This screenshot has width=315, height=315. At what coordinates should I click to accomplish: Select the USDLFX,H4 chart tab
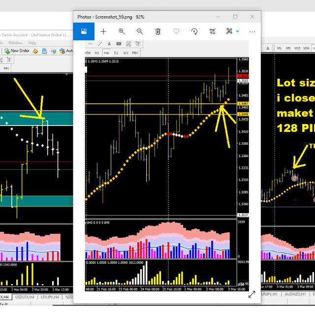25,297
